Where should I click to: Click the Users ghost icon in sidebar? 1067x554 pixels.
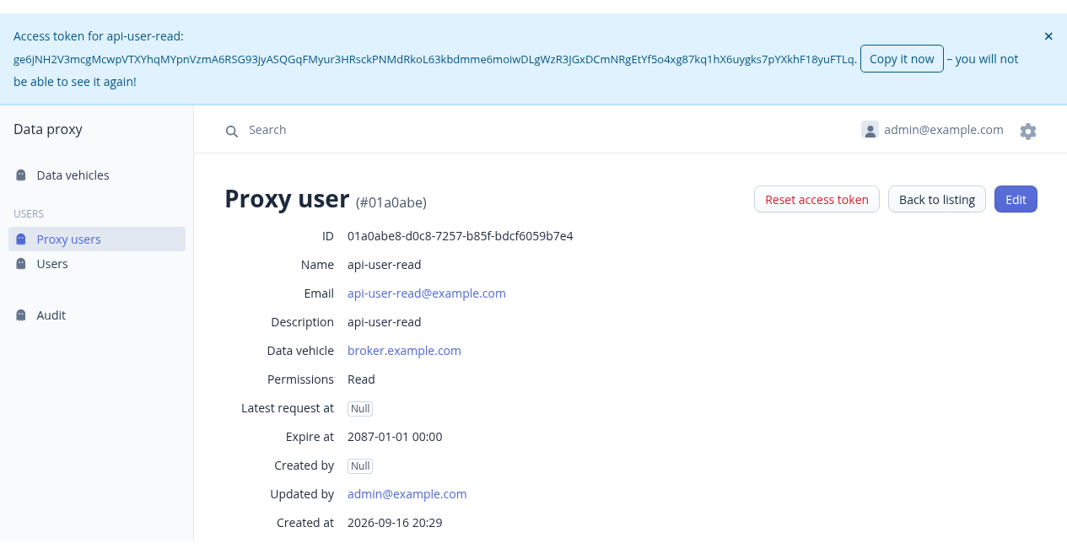click(21, 264)
